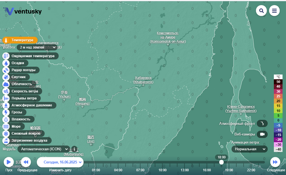
Task: Click the 10:00 mark on the timeline
Action: tap(162, 170)
